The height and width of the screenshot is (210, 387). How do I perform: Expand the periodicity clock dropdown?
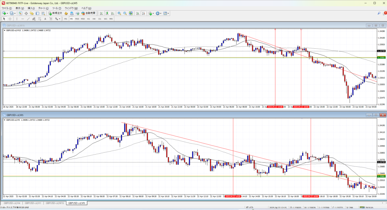coord(161,13)
